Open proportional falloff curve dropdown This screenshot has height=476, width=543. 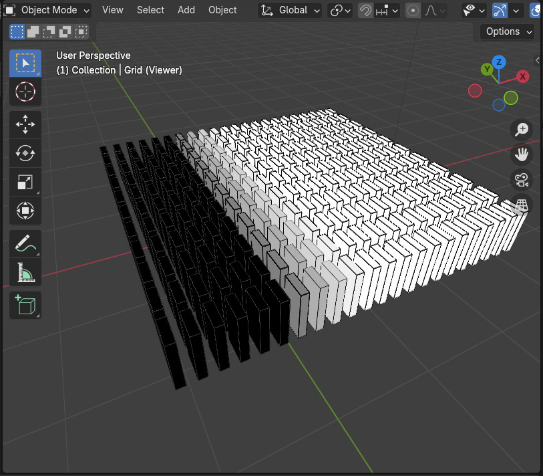(x=434, y=11)
